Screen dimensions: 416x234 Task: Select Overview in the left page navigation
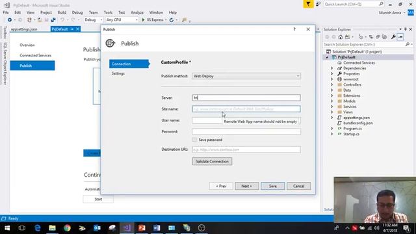[27, 45]
